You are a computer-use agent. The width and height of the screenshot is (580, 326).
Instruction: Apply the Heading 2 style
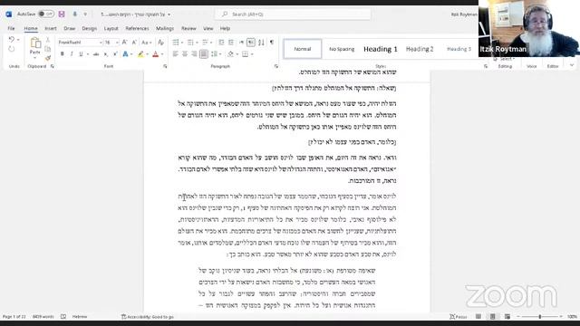[420, 49]
